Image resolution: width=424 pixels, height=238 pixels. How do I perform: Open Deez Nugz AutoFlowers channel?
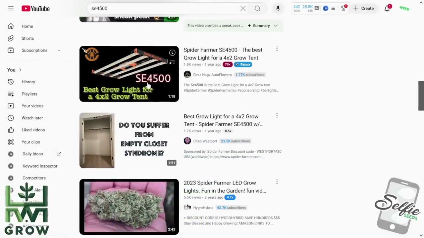point(212,75)
